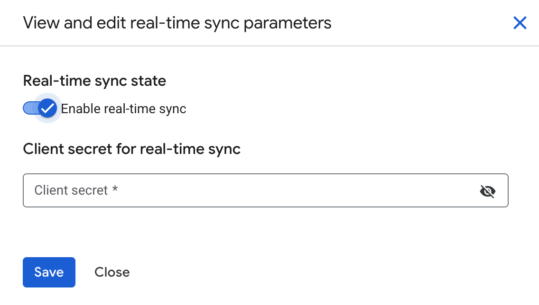Show the client secret using the visibility icon
539x305 pixels.
coord(488,191)
